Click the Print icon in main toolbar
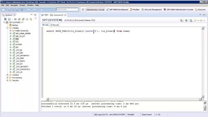 click(x=17, y=9)
